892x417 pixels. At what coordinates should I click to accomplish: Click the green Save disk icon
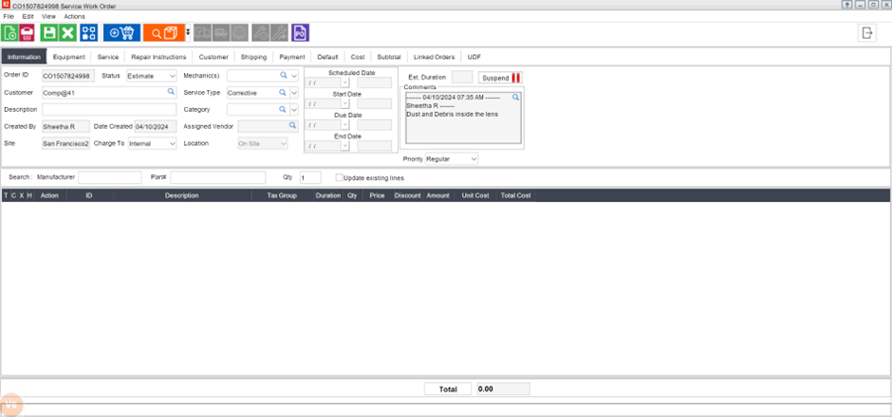(48, 32)
